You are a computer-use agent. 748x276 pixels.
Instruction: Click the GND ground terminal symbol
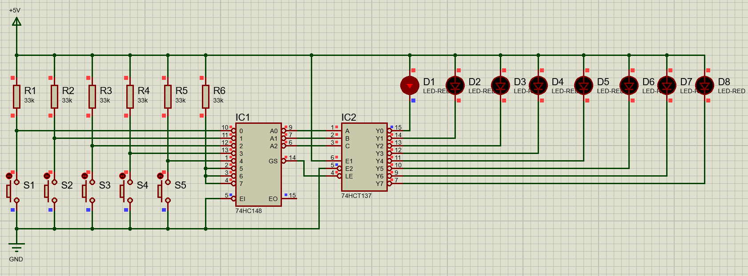tap(16, 247)
